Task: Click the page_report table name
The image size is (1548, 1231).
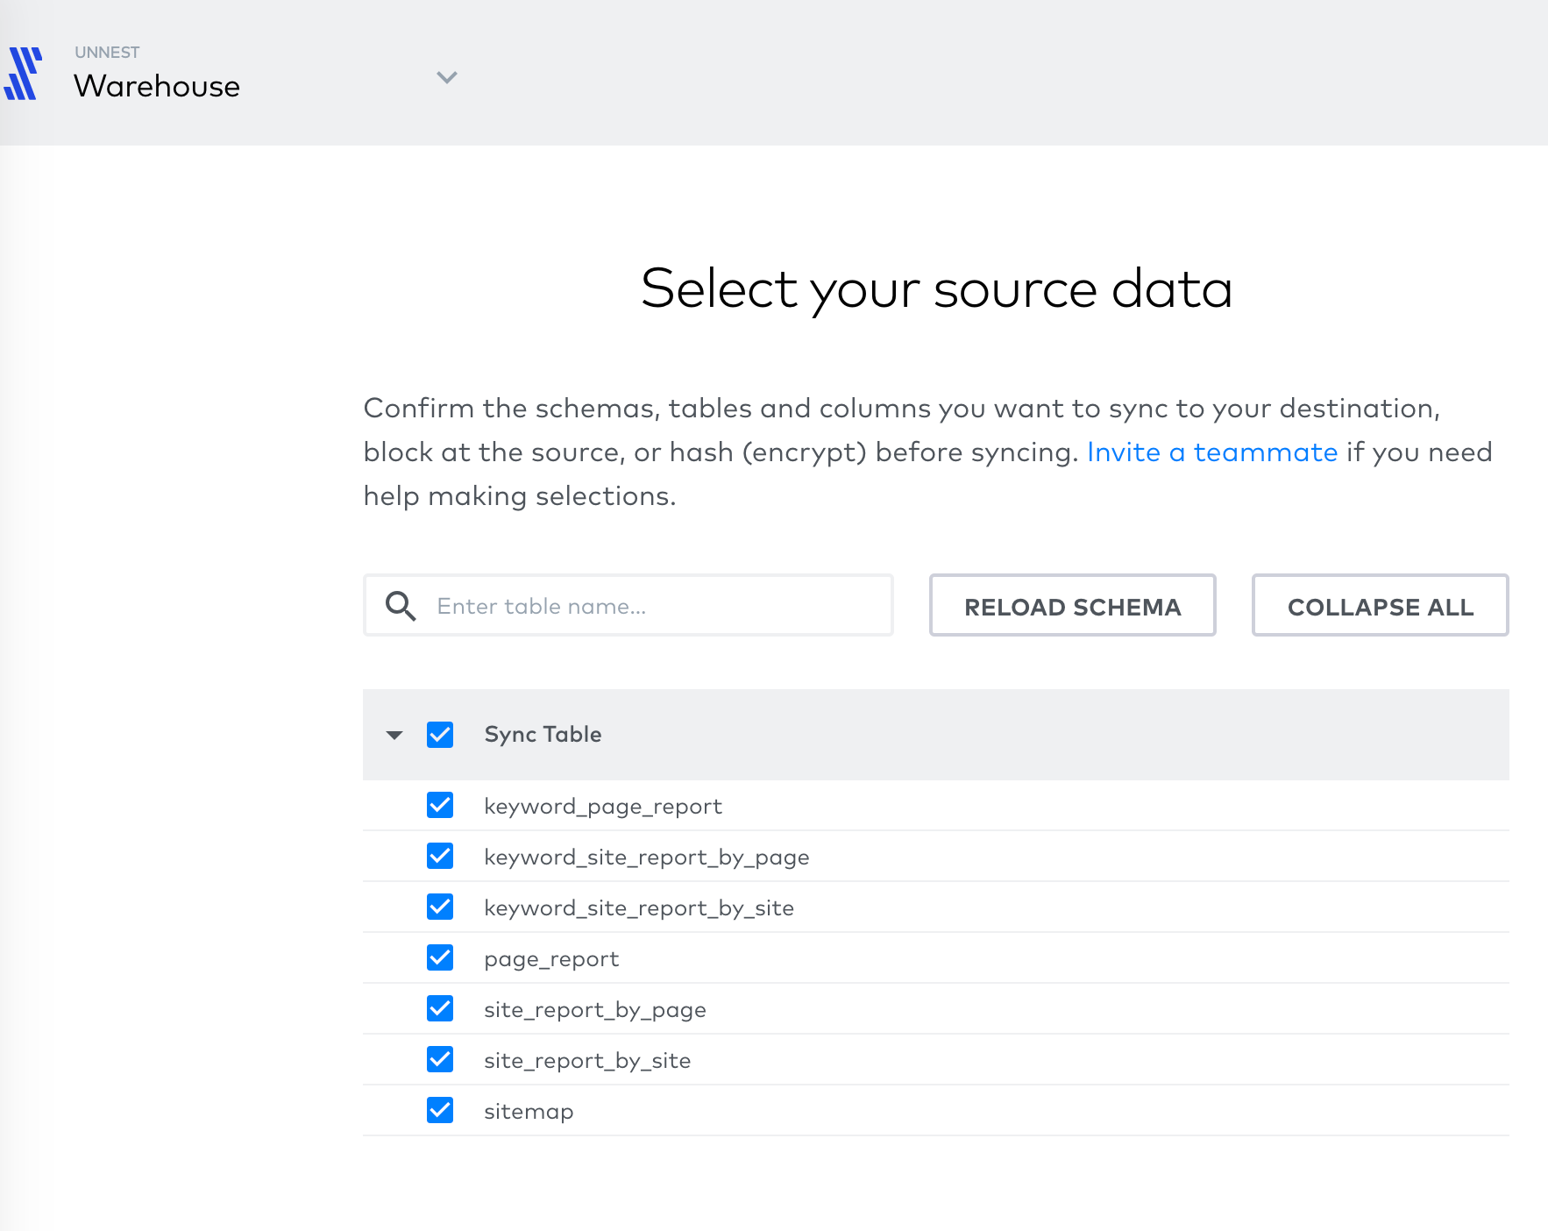Action: click(551, 959)
